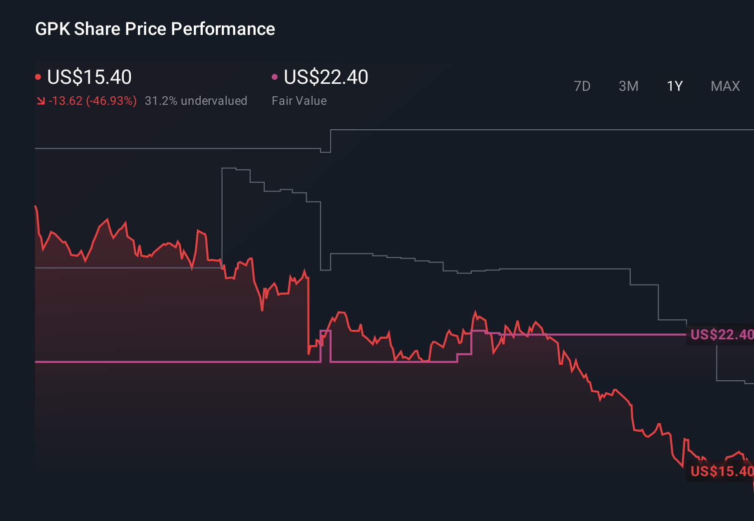Toggle the share price series visibility
Viewport: 754px width, 521px height.
(x=89, y=77)
